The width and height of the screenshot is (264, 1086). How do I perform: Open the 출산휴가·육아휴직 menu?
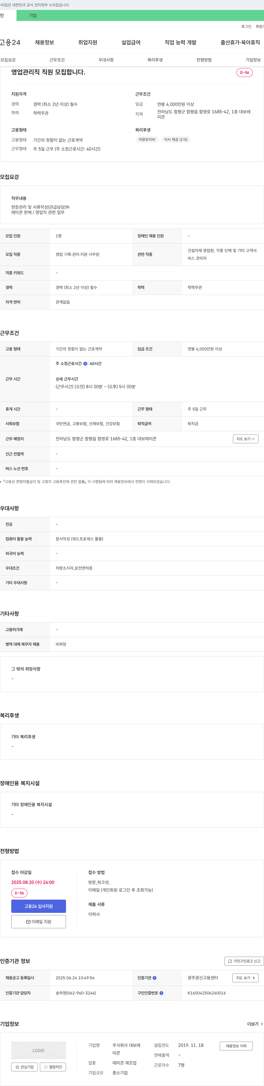pyautogui.click(x=240, y=42)
